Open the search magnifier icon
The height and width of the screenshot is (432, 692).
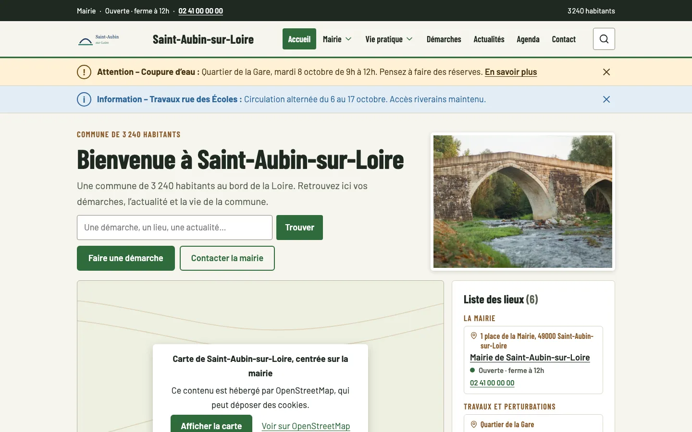tap(604, 39)
